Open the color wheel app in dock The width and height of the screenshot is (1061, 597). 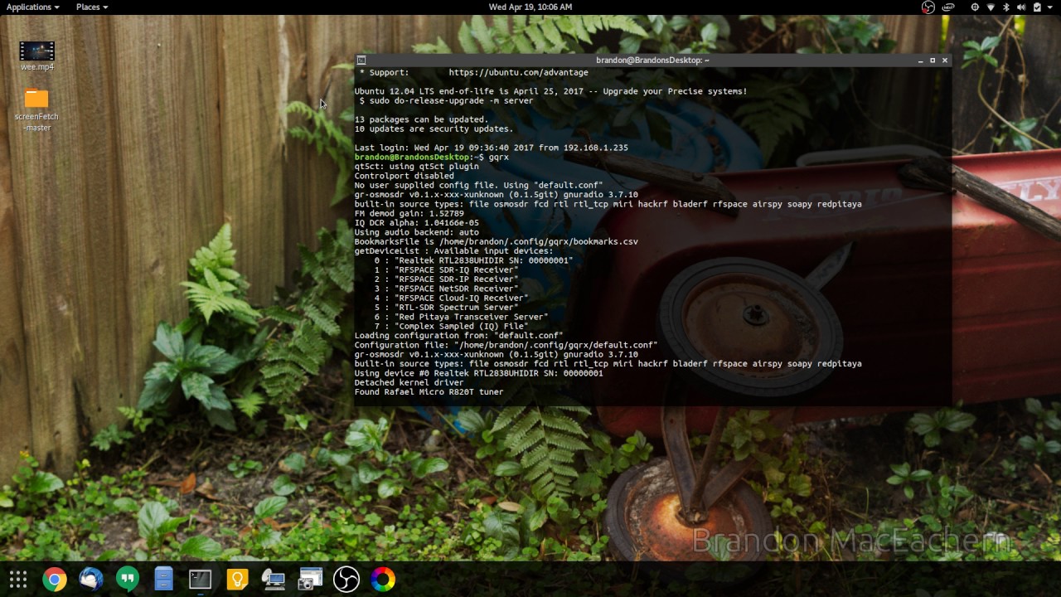[x=383, y=580]
